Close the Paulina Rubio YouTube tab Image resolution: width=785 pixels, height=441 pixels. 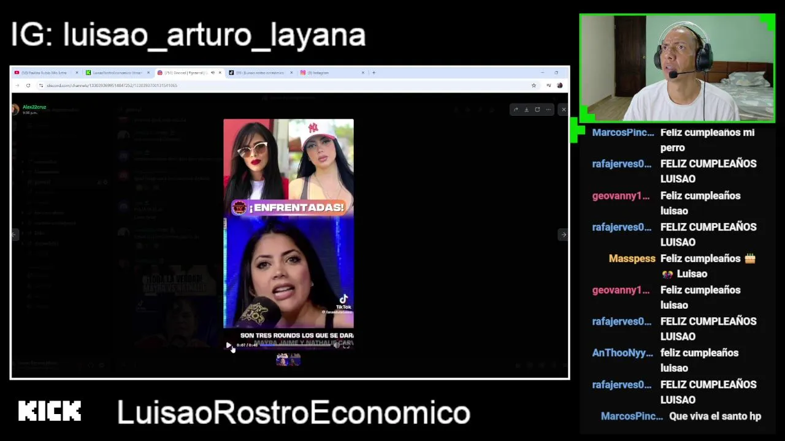pos(77,73)
